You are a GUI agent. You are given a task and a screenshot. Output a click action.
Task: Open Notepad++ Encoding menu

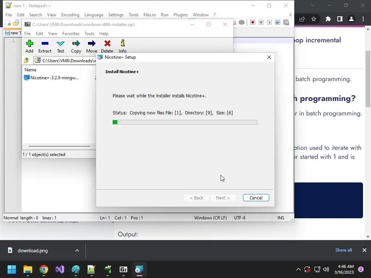pyautogui.click(x=70, y=14)
